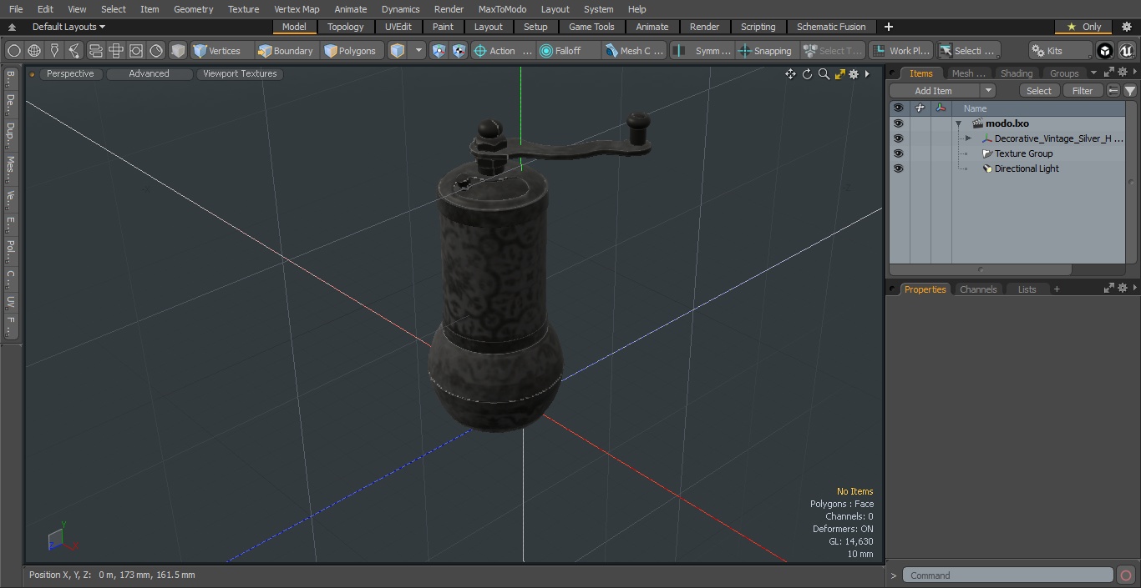The image size is (1141, 588).
Task: Toggle Snapping in the toolbar
Action: point(765,51)
